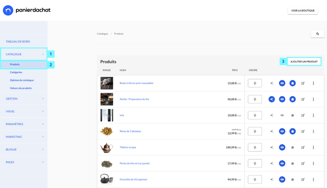Hide Rêves de Calendula with eye toggle

282,131
